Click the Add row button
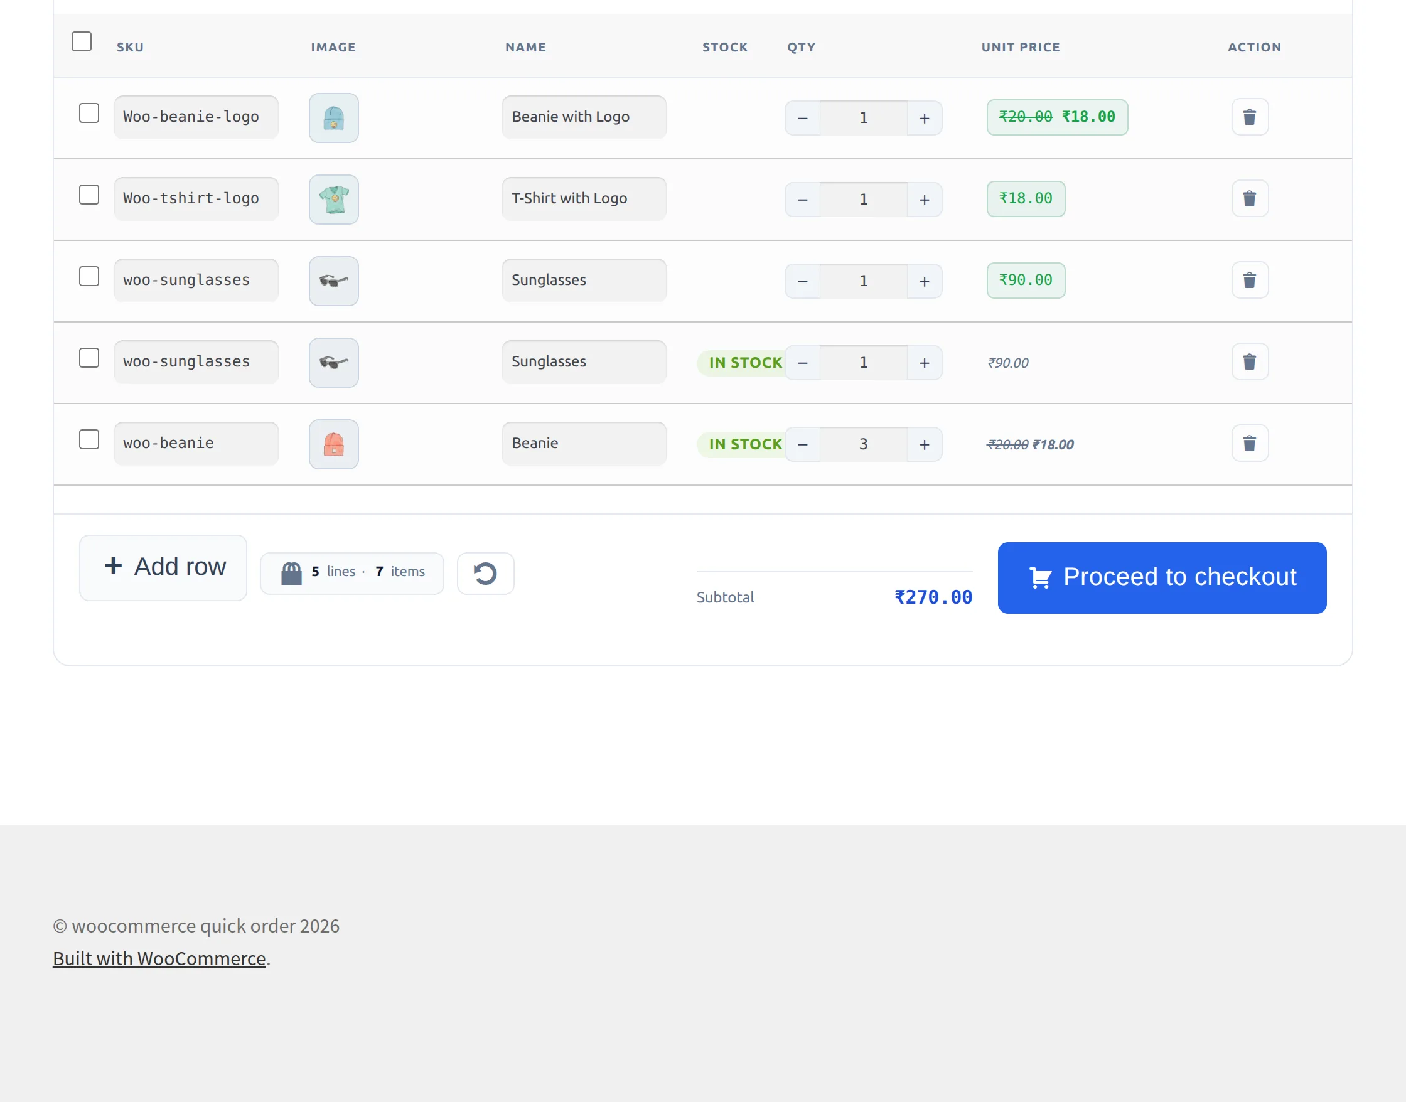The height and width of the screenshot is (1102, 1406). coord(163,568)
